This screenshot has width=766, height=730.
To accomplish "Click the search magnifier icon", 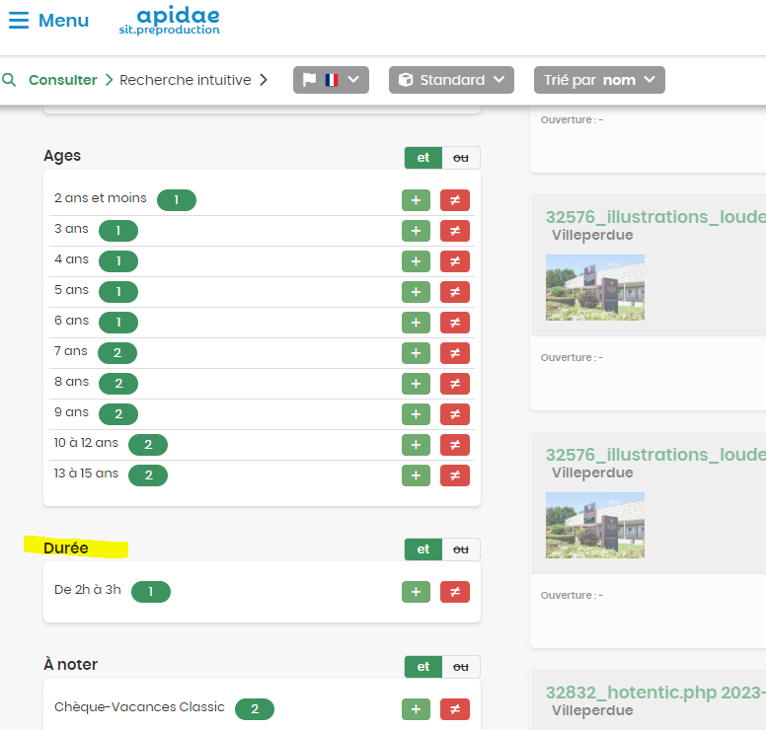I will point(9,80).
